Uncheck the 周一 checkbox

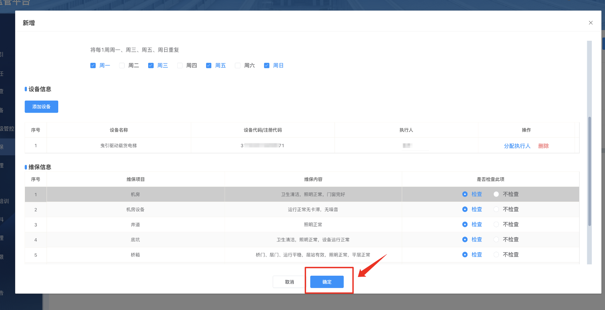coord(93,65)
